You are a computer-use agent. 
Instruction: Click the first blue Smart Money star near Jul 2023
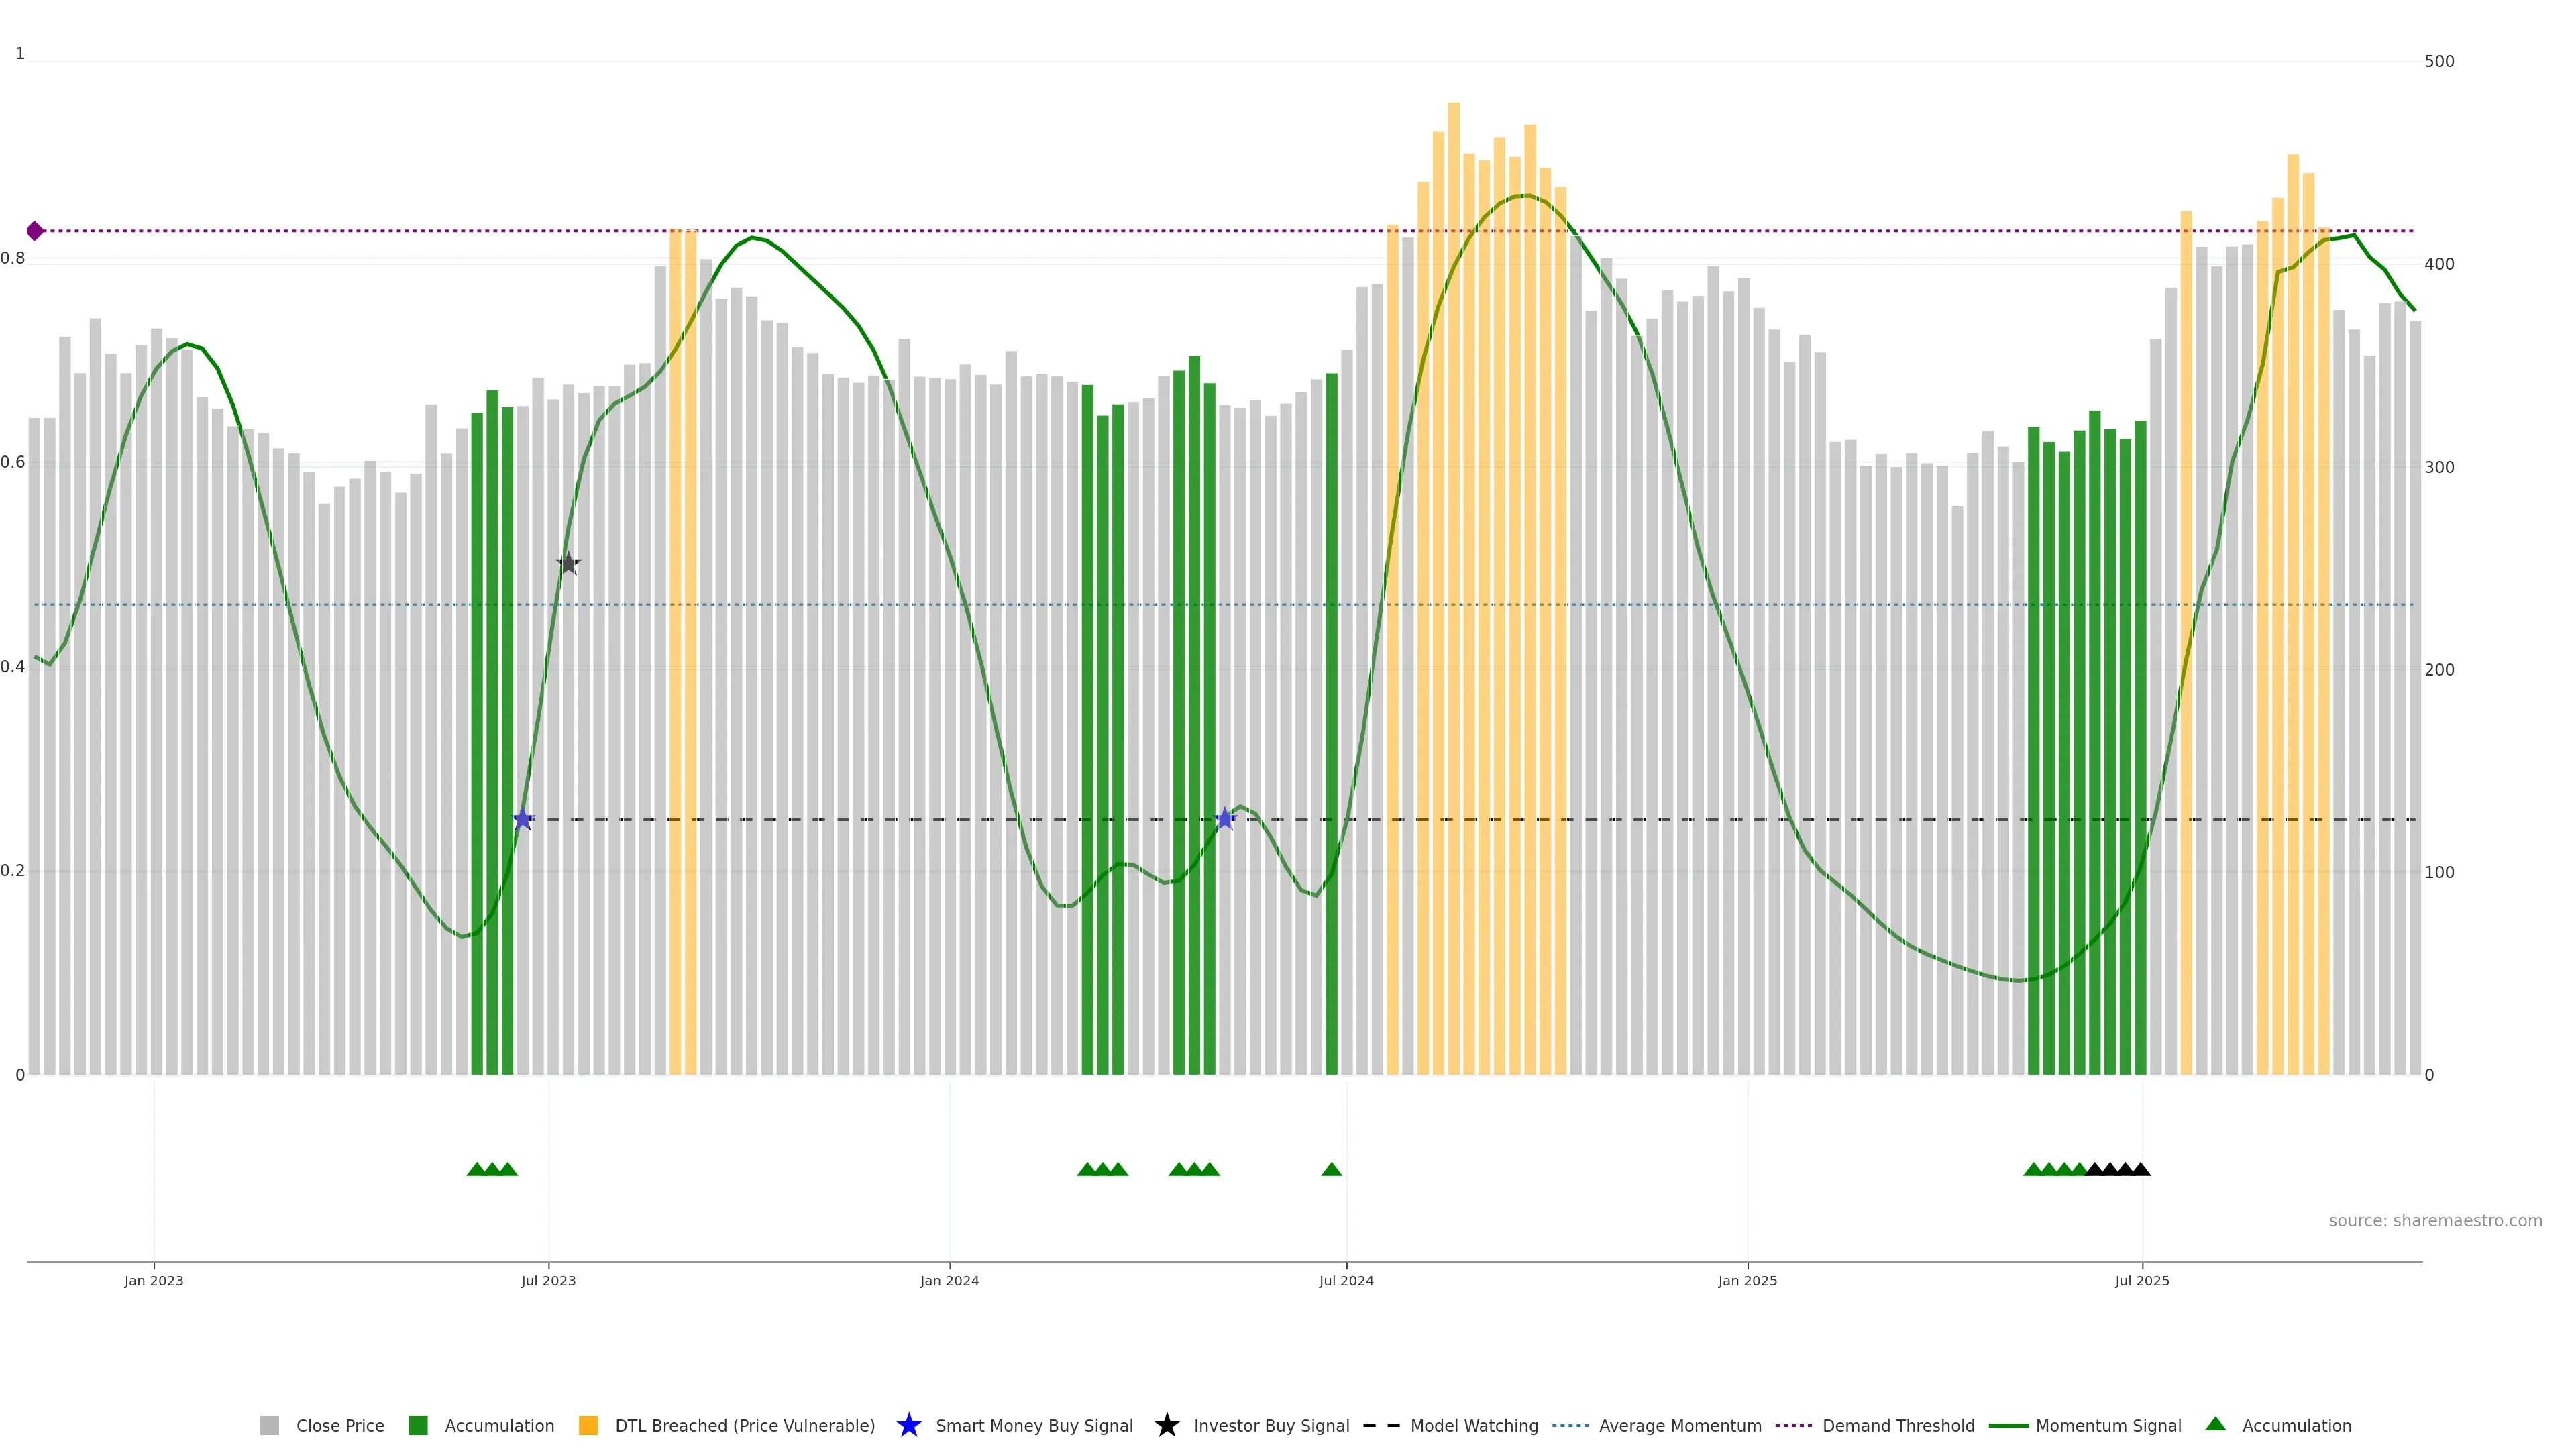pyautogui.click(x=523, y=819)
